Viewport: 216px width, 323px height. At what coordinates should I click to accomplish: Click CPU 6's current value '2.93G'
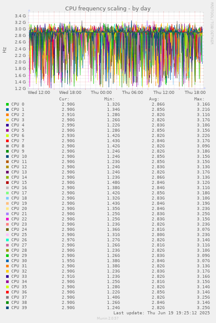68,136
